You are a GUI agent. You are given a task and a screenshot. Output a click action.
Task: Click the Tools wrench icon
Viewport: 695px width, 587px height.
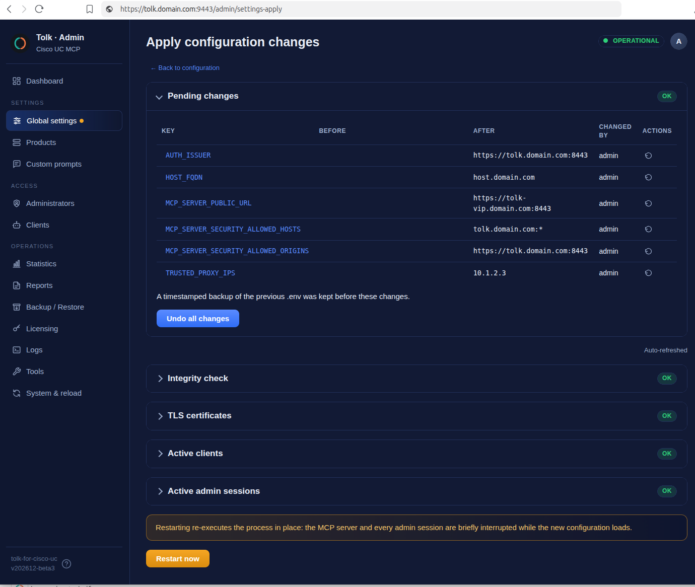[17, 372]
